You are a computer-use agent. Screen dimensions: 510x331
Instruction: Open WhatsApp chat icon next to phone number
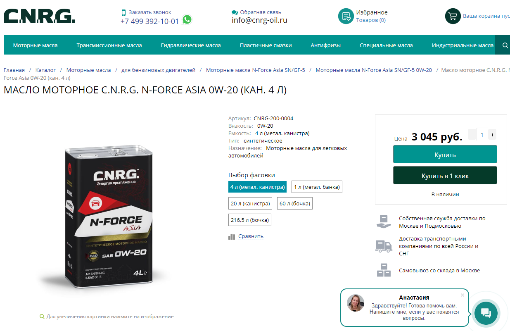pyautogui.click(x=187, y=19)
